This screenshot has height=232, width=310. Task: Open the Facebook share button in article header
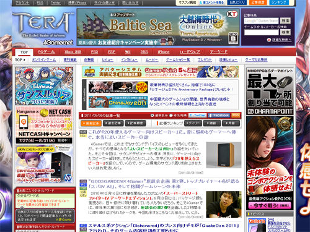click(x=219, y=116)
